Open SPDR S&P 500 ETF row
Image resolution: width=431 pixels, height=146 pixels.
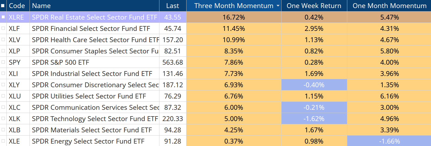60,62
